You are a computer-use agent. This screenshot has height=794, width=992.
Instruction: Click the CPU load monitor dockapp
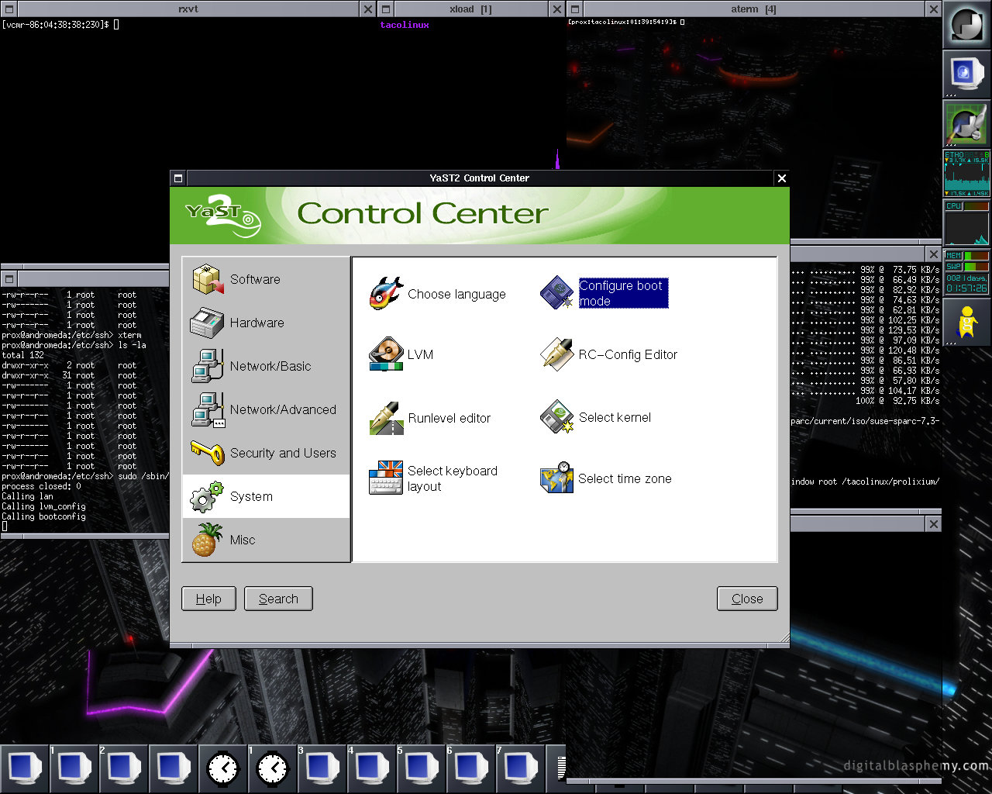[966, 223]
